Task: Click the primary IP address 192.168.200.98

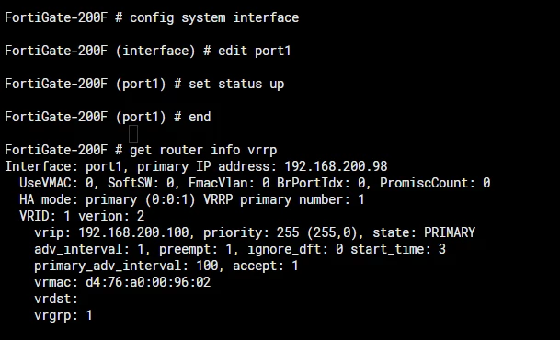Action: pyautogui.click(x=336, y=166)
